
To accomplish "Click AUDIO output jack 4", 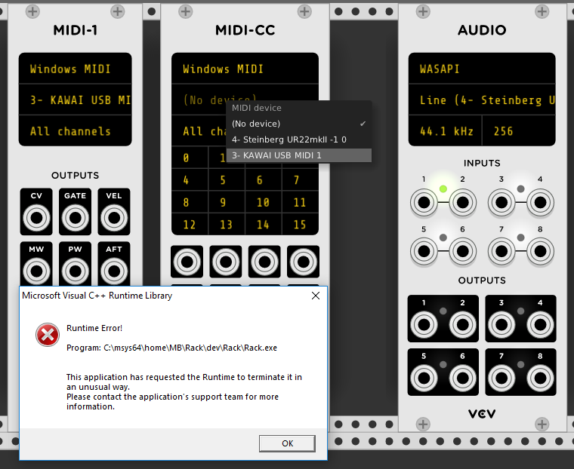I will [540, 325].
